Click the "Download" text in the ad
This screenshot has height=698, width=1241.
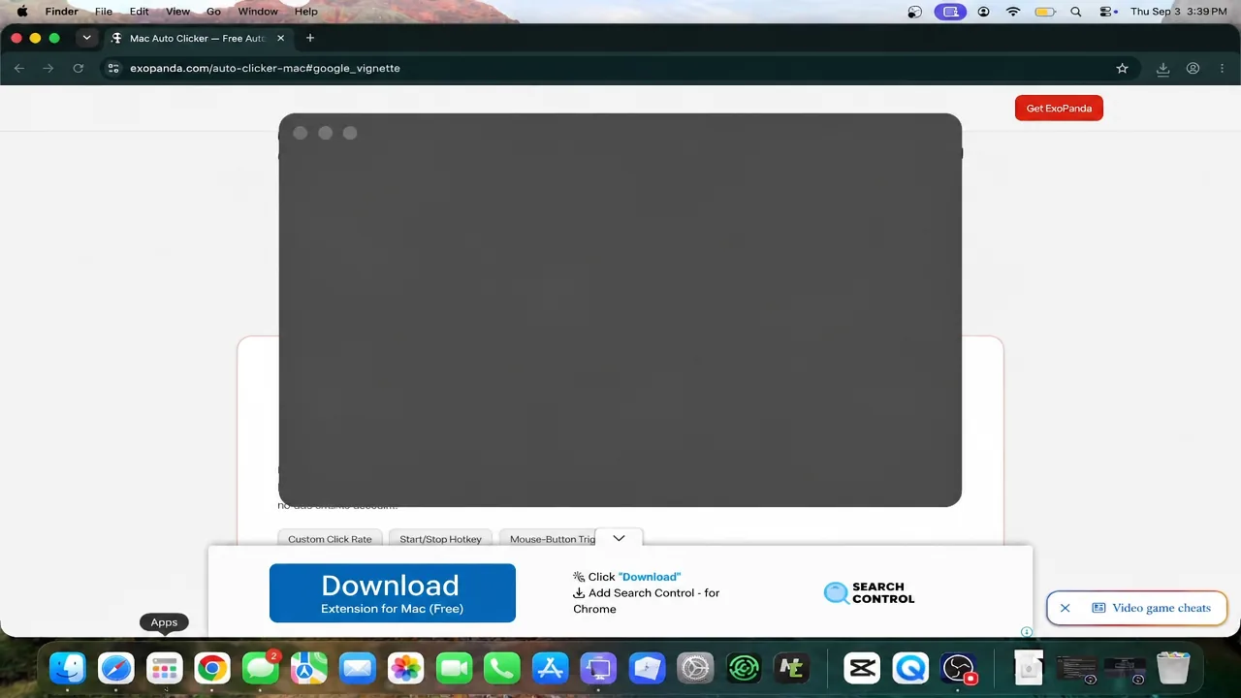pyautogui.click(x=650, y=577)
